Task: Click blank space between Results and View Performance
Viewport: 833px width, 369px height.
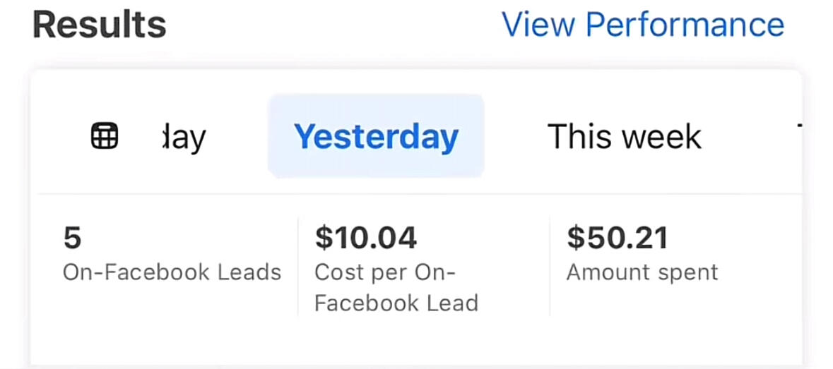Action: pos(333,25)
